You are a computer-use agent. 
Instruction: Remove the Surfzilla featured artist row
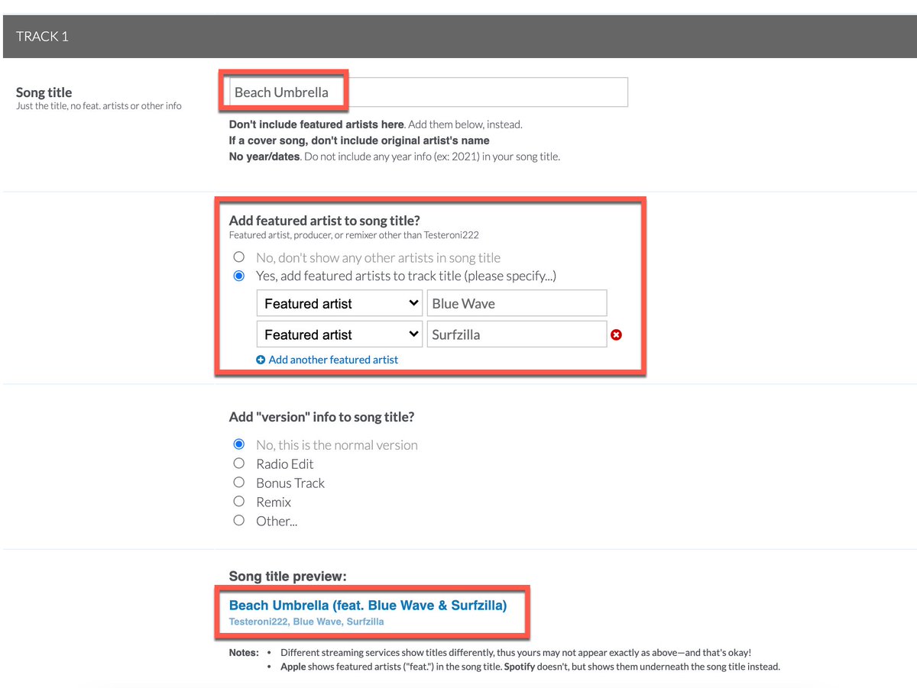[x=616, y=334]
